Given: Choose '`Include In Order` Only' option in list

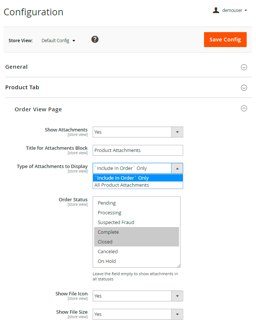Looking at the screenshot, I should coord(122,178).
